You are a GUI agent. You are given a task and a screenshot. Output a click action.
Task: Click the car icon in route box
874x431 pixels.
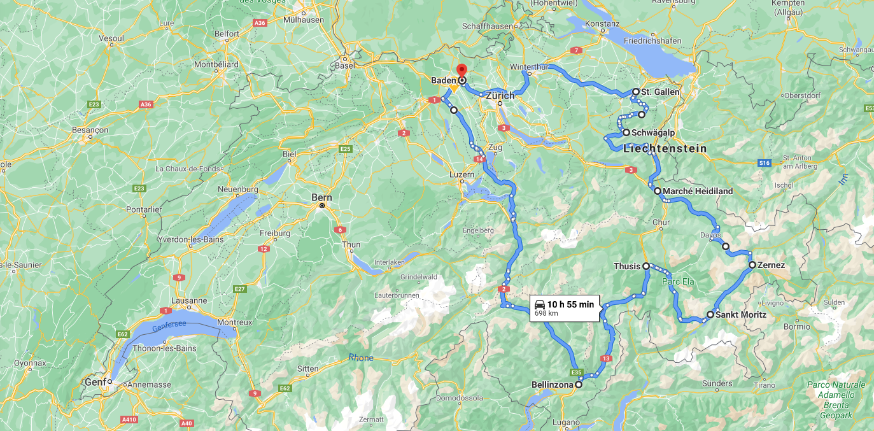(x=540, y=304)
